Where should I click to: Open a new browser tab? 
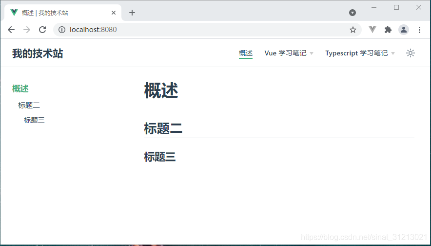132,13
